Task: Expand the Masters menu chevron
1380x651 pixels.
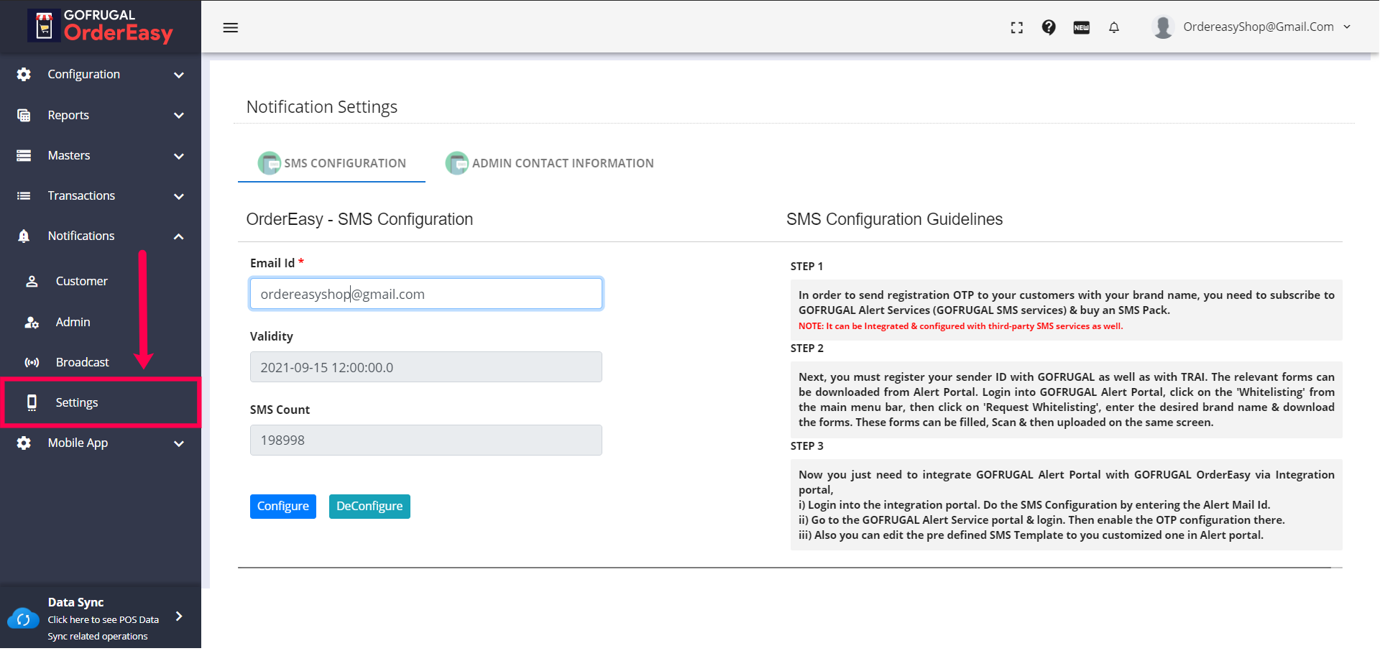Action: point(179,156)
